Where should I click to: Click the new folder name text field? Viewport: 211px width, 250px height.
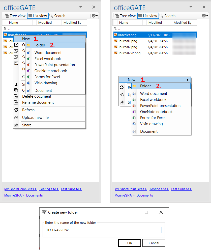104,230
